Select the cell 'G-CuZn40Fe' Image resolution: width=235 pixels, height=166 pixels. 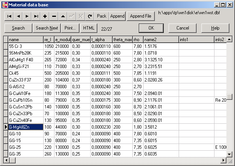[26, 120]
